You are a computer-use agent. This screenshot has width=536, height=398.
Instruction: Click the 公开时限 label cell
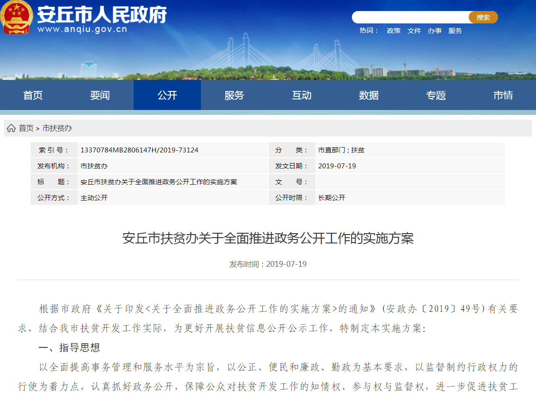click(292, 198)
